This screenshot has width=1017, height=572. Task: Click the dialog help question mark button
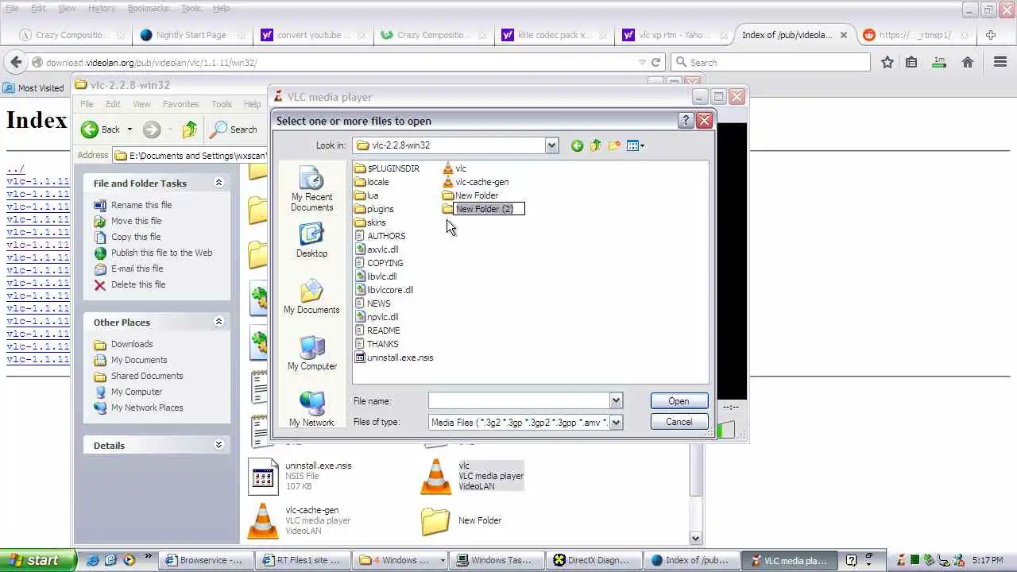[686, 121]
